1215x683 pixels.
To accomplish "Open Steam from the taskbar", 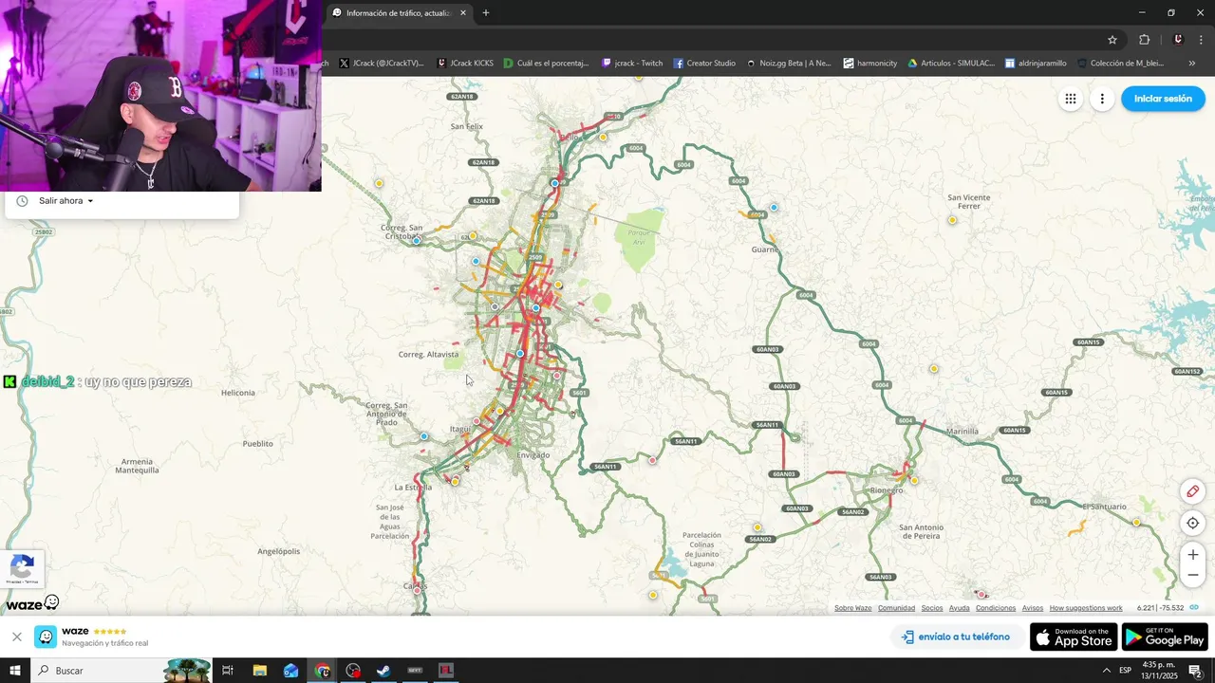I will (383, 671).
